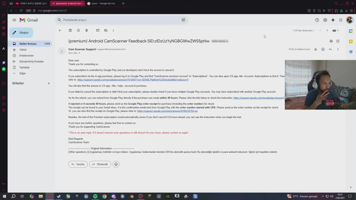Open Twitch in the Opera sidebar

4,63
